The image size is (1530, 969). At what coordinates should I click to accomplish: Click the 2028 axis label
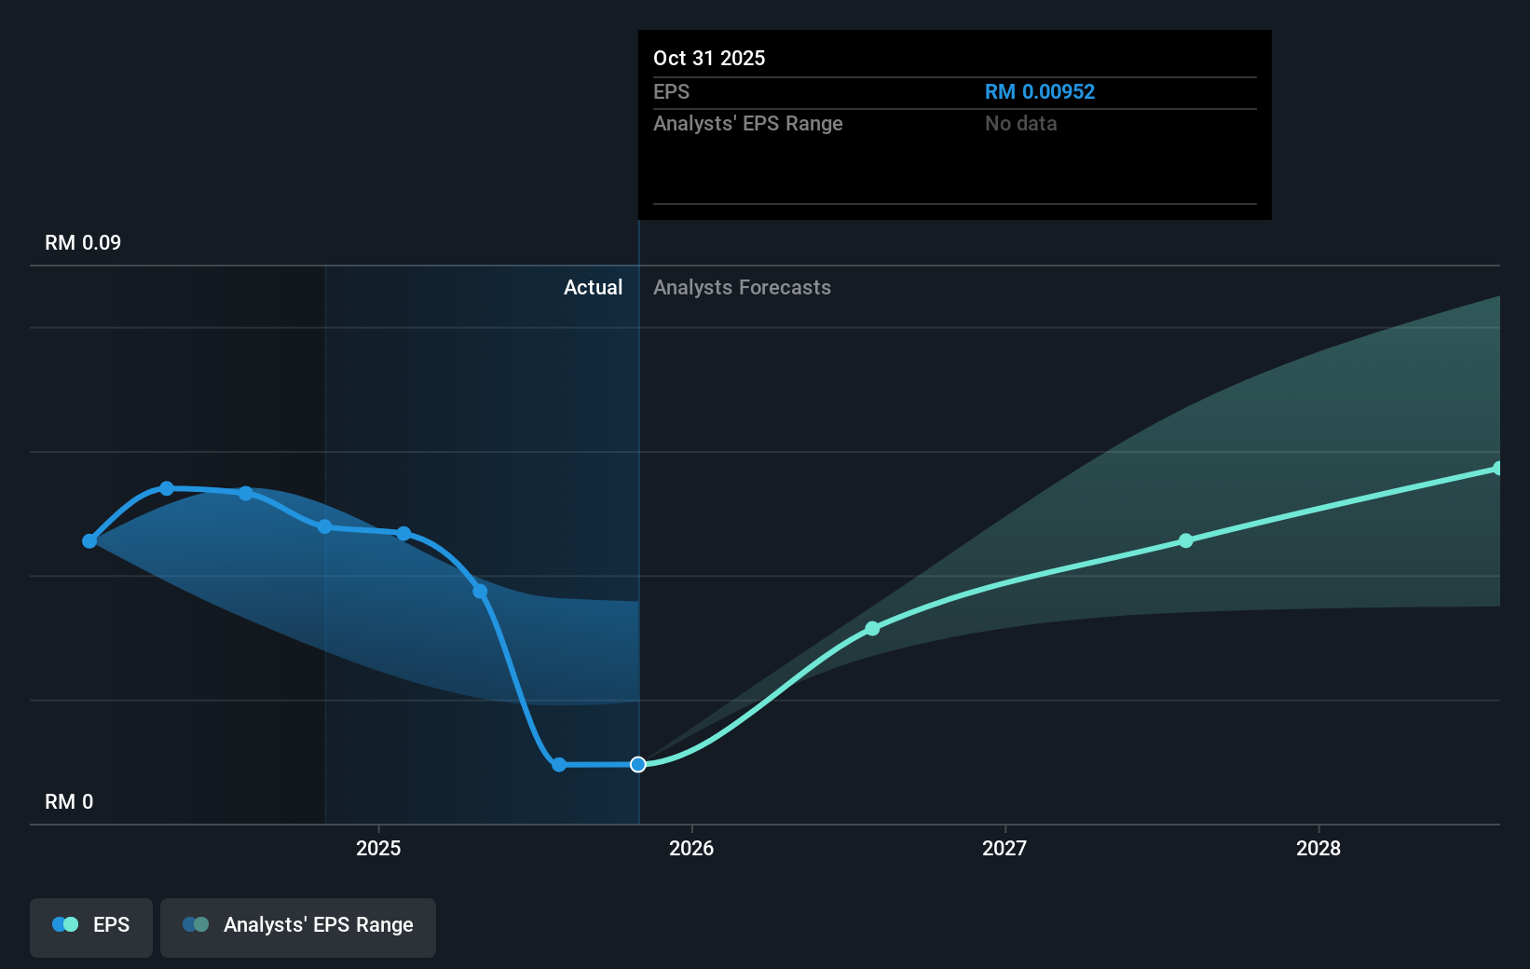point(1319,849)
